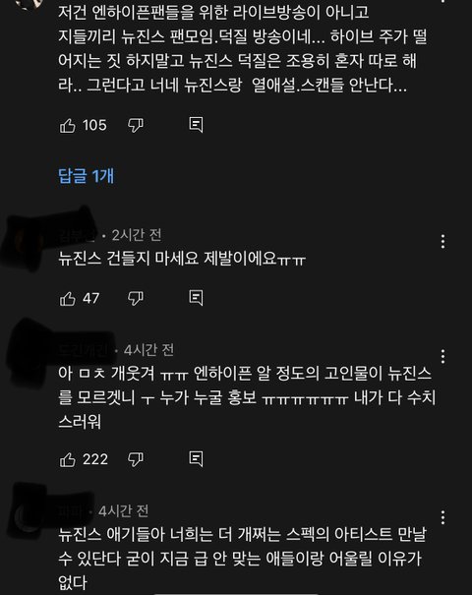Like the comment with 105 likes
Viewport: 472px width, 595px height.
68,126
